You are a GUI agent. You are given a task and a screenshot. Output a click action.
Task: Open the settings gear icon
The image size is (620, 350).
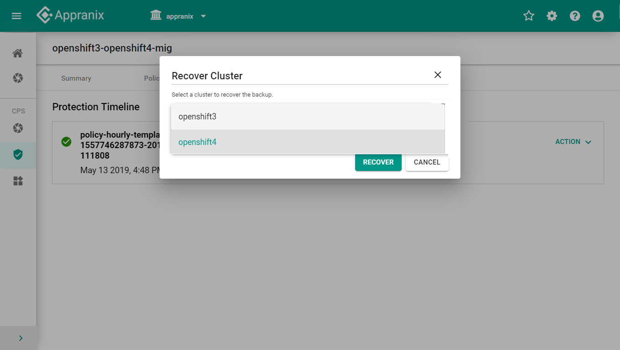pos(552,16)
